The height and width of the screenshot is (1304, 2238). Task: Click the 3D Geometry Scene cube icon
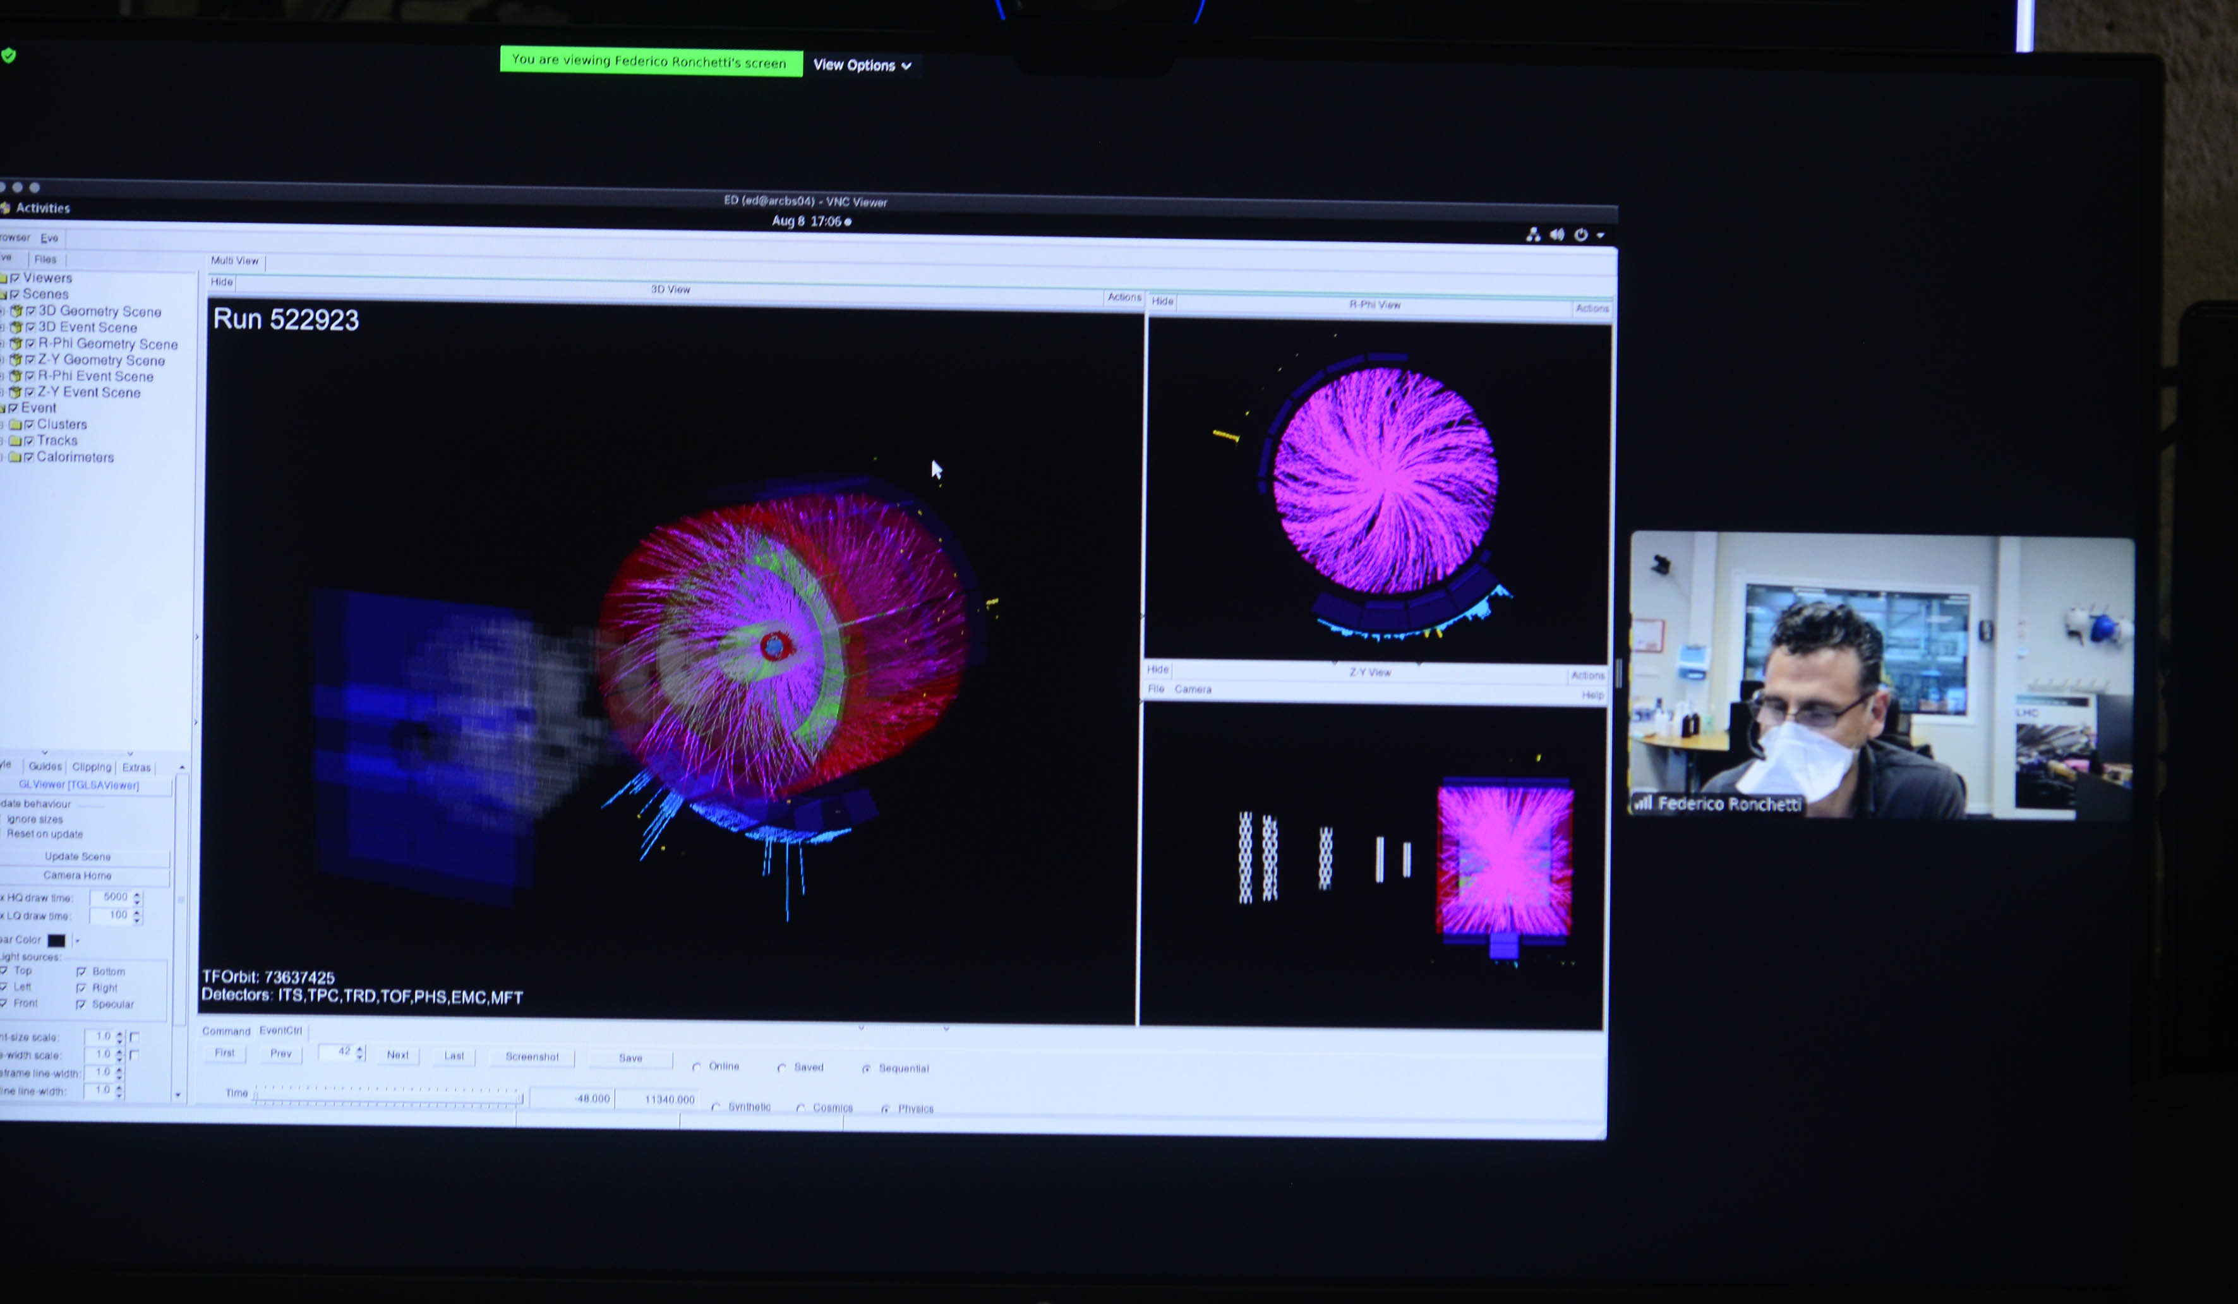coord(16,311)
